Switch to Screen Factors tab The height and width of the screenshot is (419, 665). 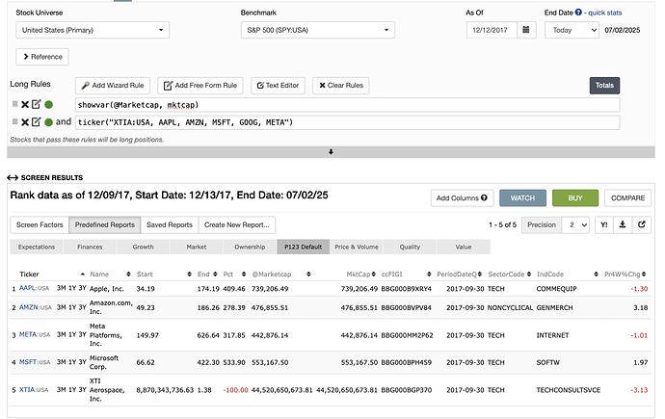[40, 225]
